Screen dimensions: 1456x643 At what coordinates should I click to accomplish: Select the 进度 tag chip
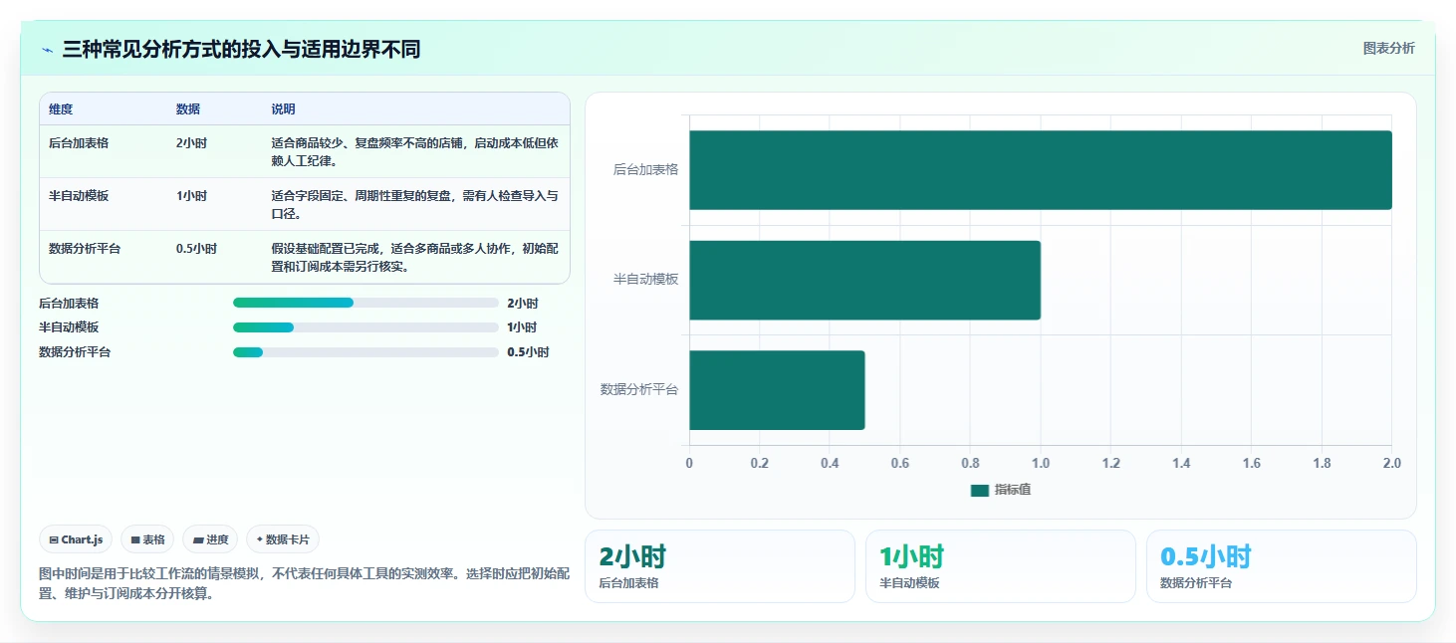pyautogui.click(x=210, y=539)
